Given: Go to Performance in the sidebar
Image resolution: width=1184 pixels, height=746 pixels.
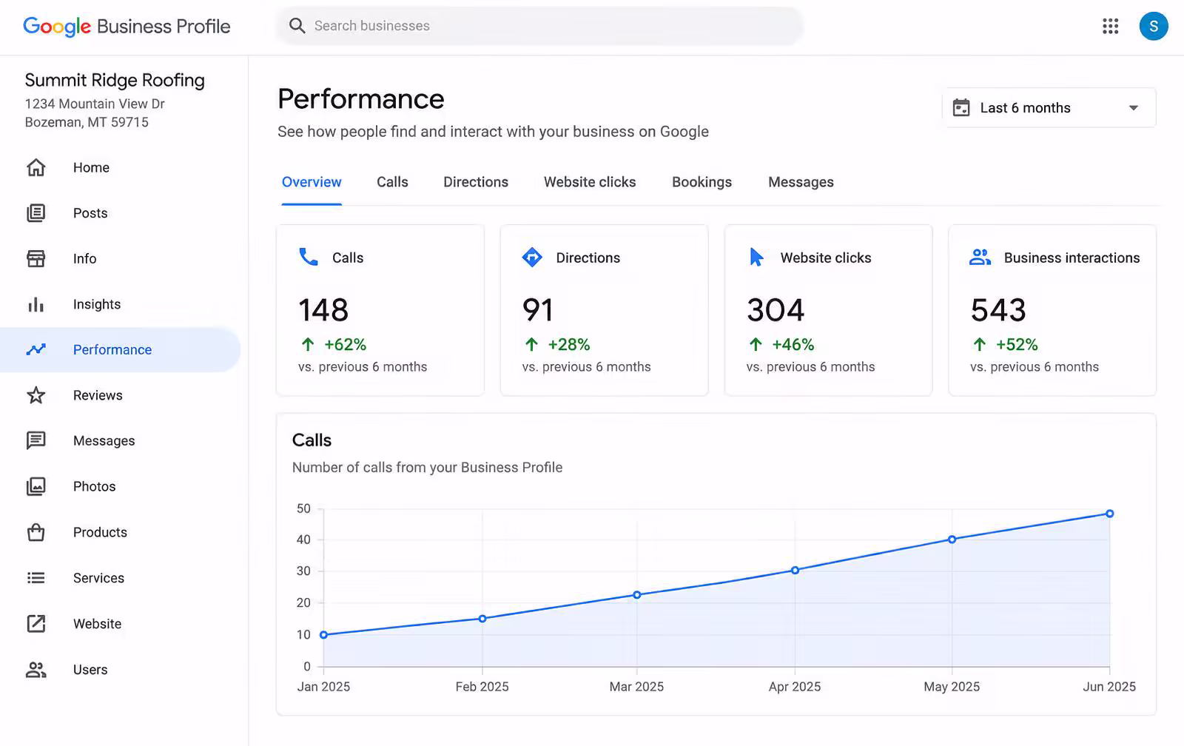Looking at the screenshot, I should click(x=120, y=349).
